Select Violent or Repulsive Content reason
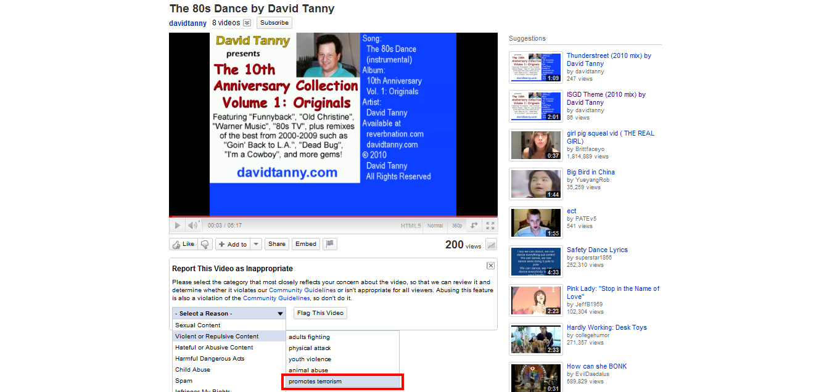The width and height of the screenshot is (832, 392). coord(229,337)
